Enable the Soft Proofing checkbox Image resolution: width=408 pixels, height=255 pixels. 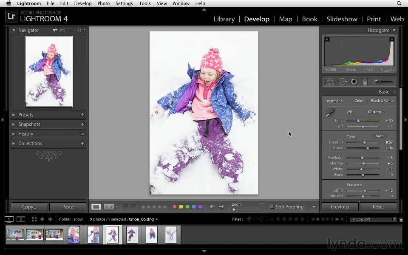pos(272,207)
